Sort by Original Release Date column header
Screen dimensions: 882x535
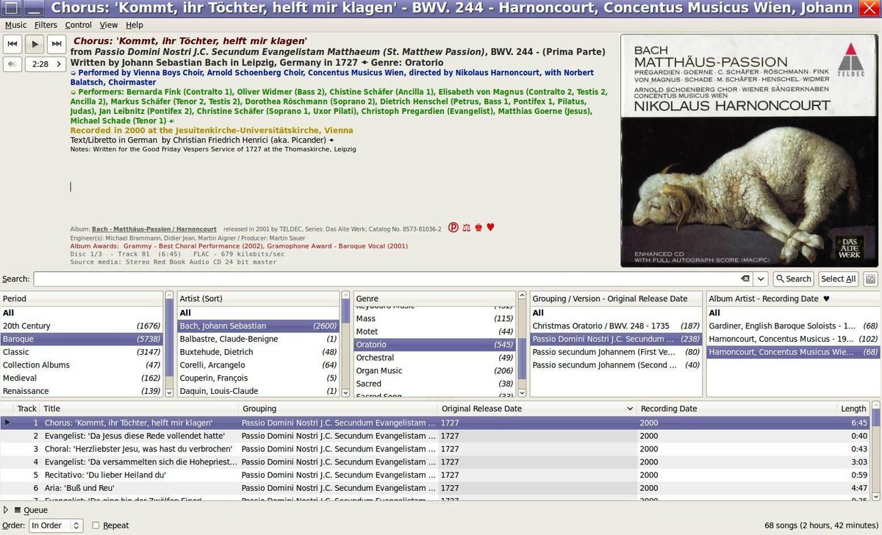(x=537, y=409)
